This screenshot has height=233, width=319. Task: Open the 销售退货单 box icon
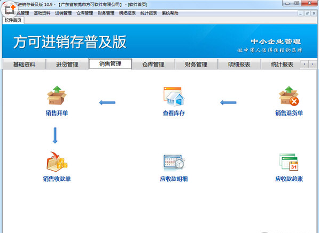[x=289, y=96]
